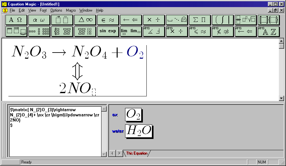Open the cases and aligned equations palette
This screenshot has width=286, height=166.
(62, 32)
